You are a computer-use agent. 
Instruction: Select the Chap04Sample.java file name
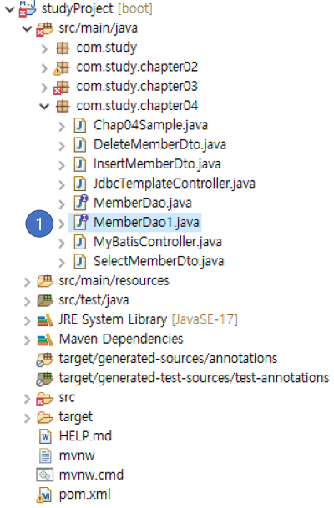[150, 125]
